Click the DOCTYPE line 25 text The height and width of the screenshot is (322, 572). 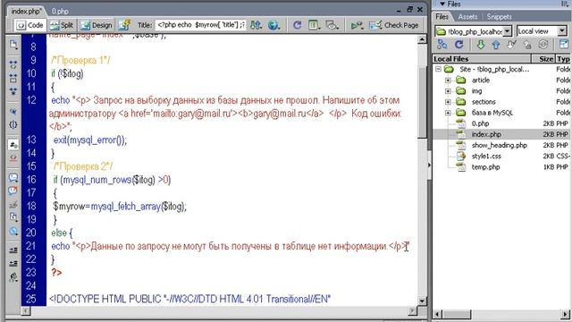pos(189,299)
